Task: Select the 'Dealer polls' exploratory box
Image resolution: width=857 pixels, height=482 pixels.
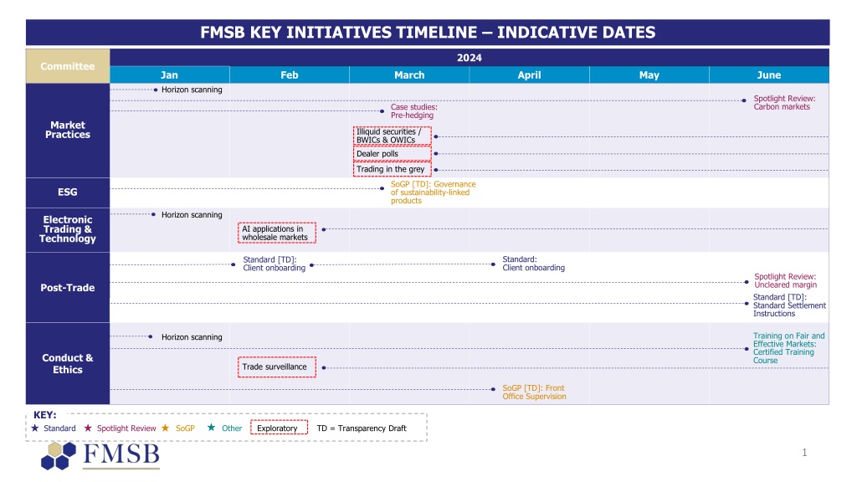Action: point(392,154)
